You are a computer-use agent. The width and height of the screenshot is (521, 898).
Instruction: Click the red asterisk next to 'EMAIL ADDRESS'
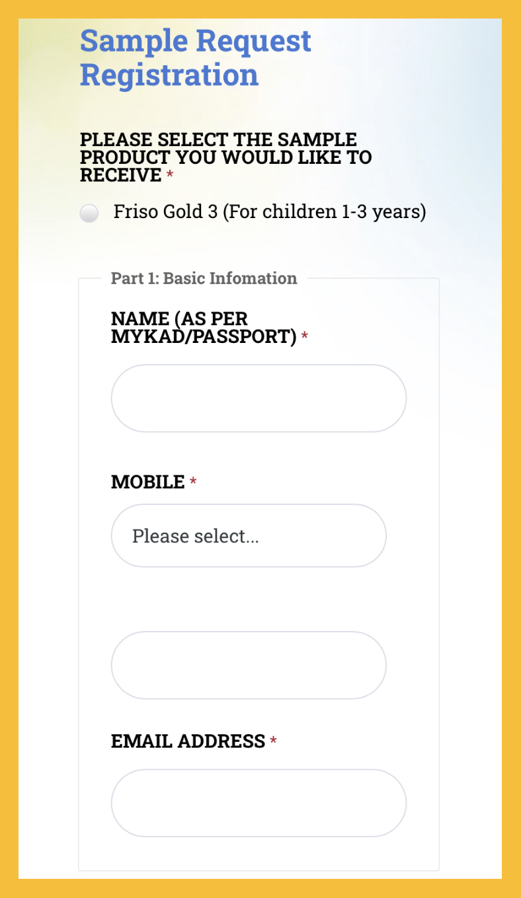click(x=273, y=742)
